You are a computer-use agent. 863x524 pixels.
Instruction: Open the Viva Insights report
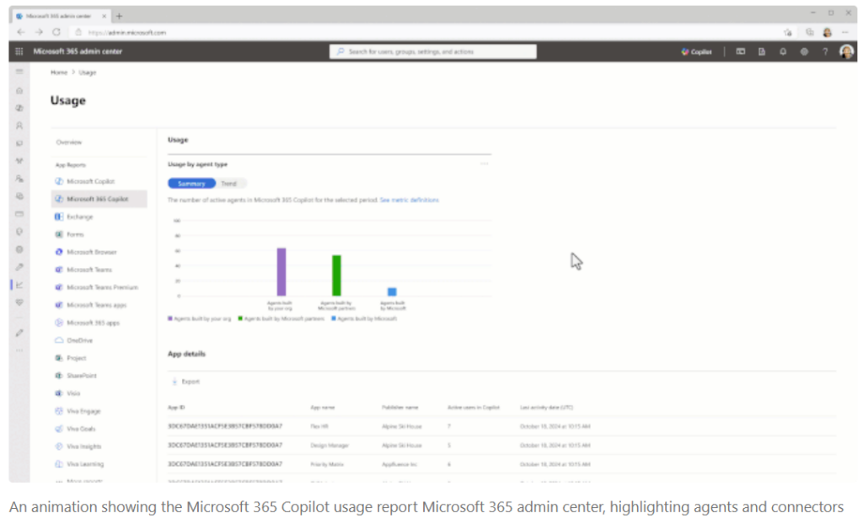[83, 446]
